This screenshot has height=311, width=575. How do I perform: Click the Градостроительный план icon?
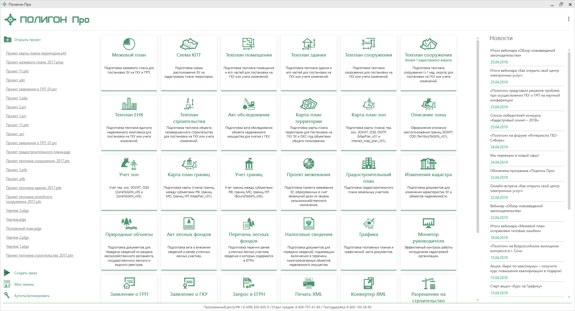(x=369, y=164)
